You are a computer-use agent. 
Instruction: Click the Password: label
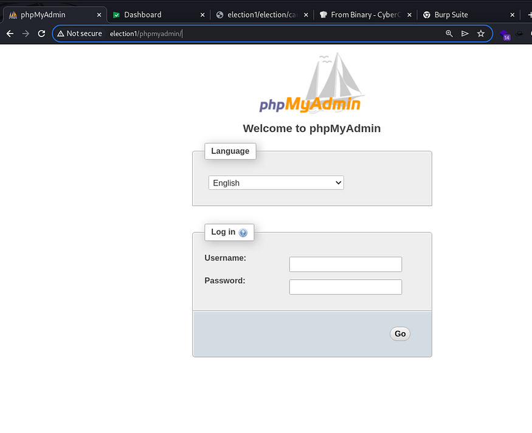224,280
